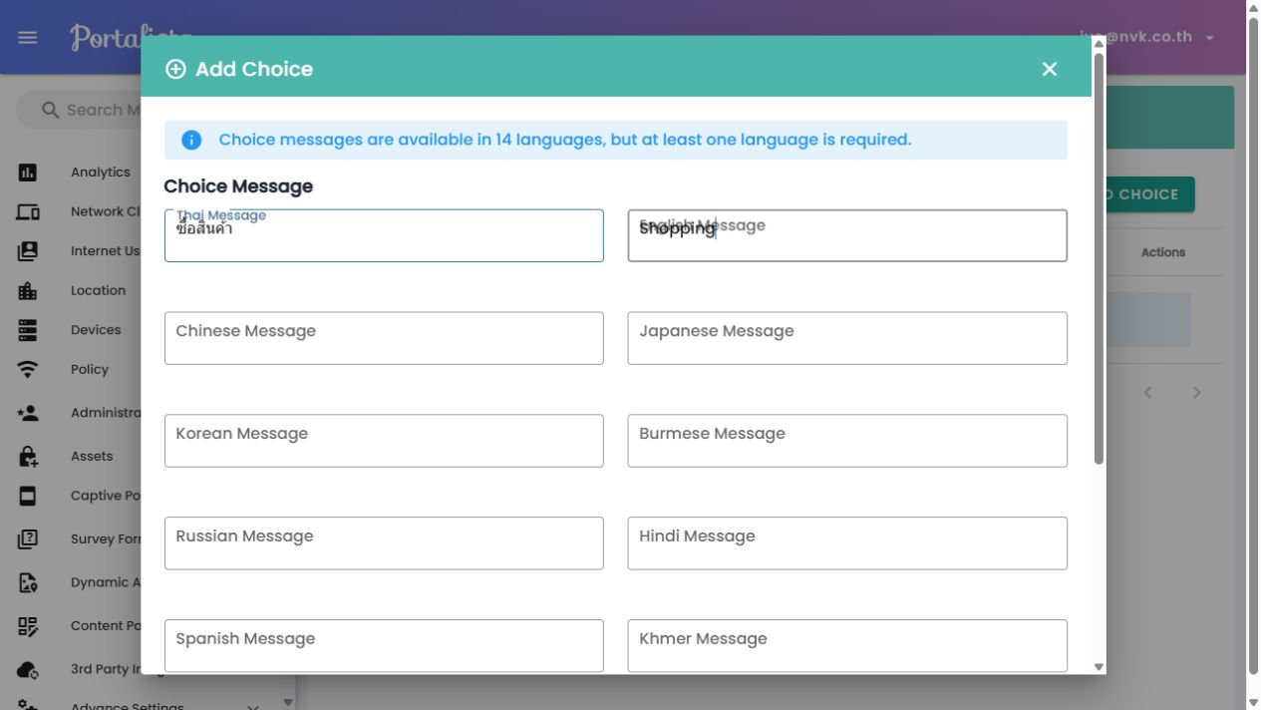Click the Location building icon
This screenshot has width=1261, height=710.
point(28,290)
